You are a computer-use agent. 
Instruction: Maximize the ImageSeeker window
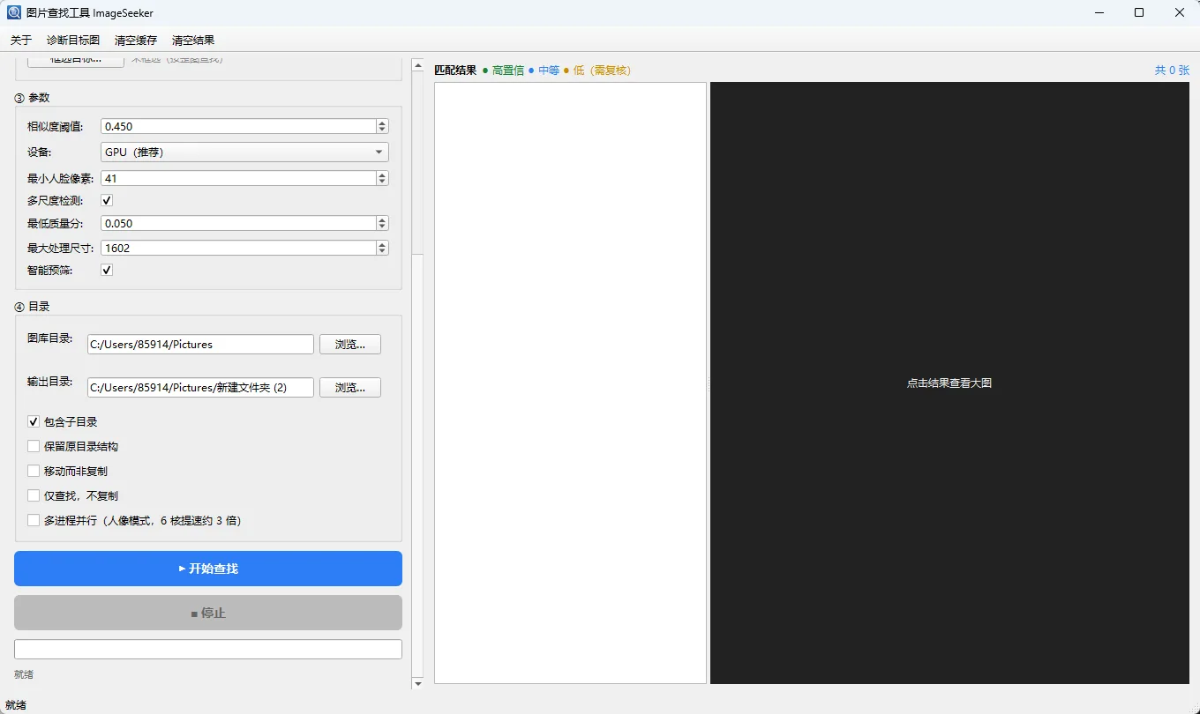click(1139, 12)
